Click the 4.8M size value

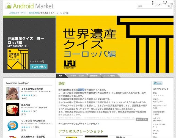tap(155, 133)
